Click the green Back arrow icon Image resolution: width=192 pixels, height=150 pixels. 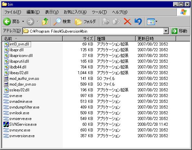tap(7, 22)
